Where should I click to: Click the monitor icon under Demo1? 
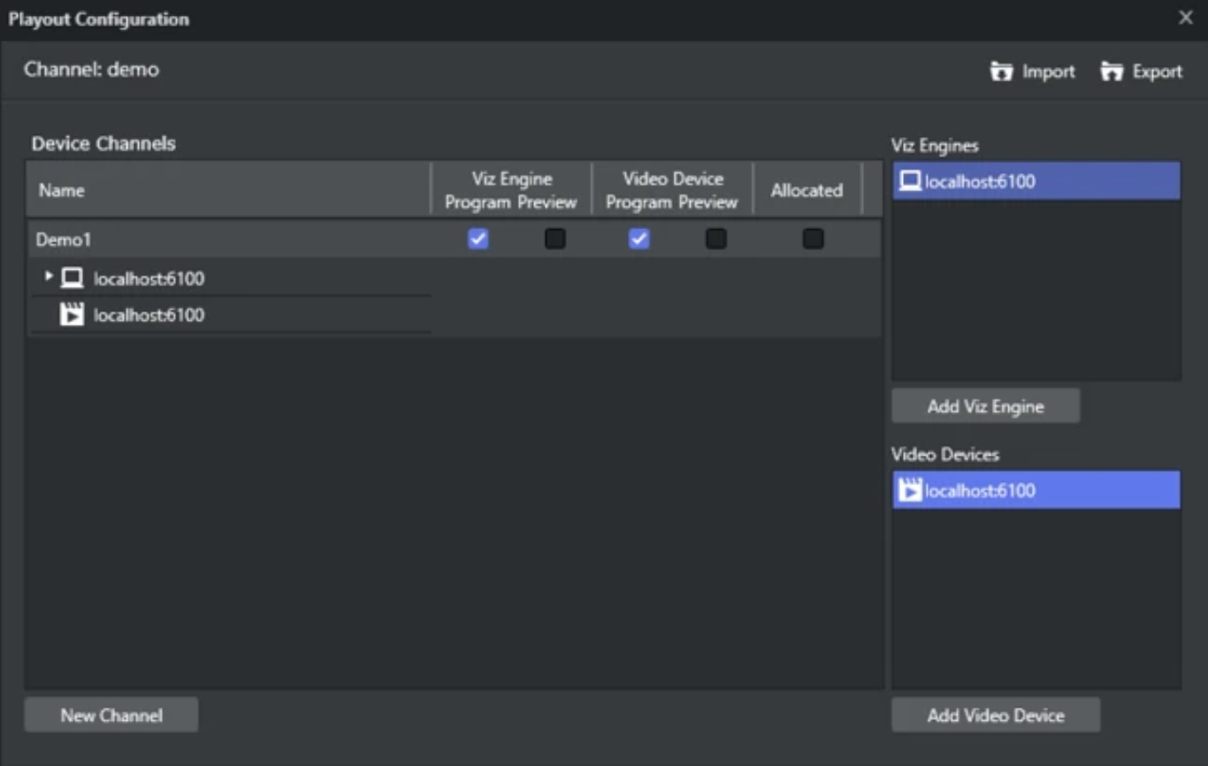tap(72, 279)
